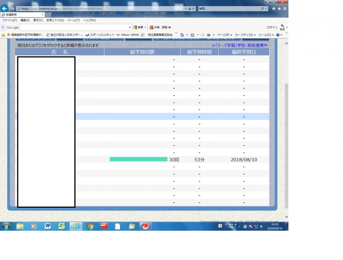Click the scrollbar down arrow
Screen dimensions: 343x260
(x=286, y=217)
